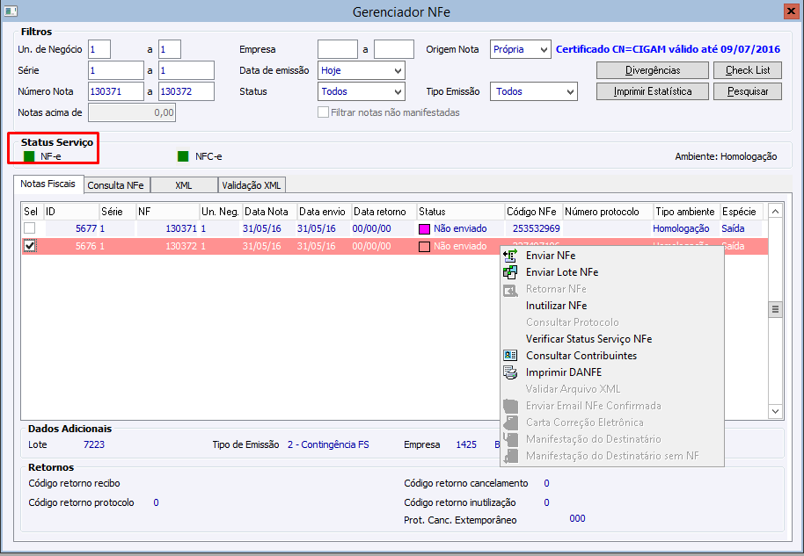Click the Enviar NFe icon in context menu
Image resolution: width=804 pixels, height=556 pixels.
click(510, 256)
